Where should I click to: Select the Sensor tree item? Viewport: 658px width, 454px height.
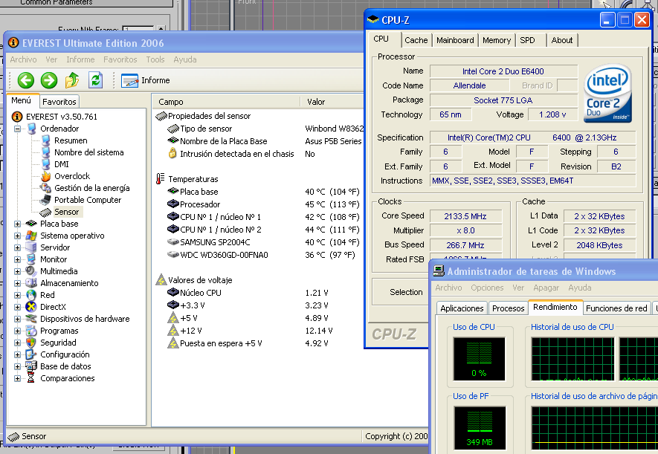[x=66, y=212]
